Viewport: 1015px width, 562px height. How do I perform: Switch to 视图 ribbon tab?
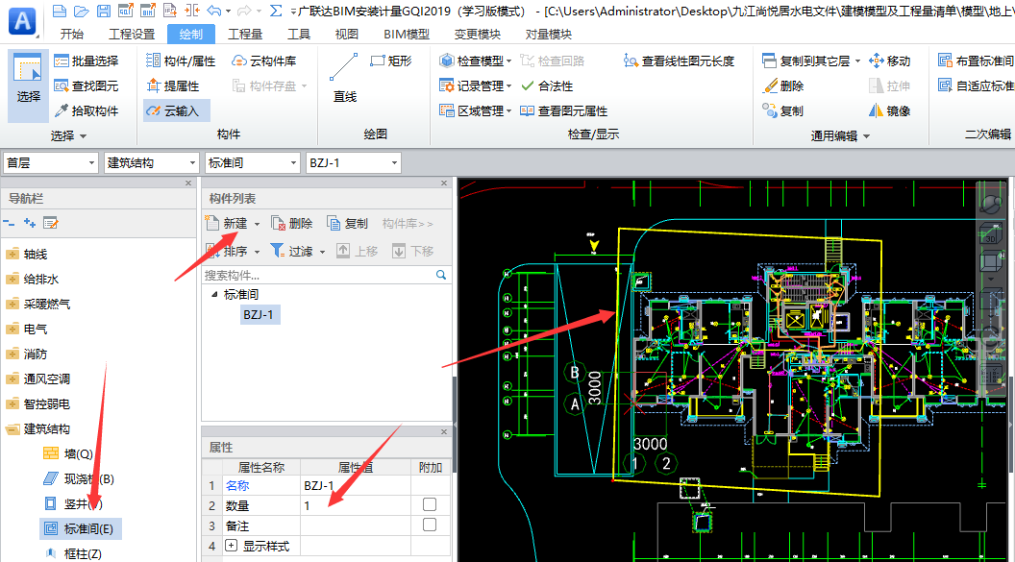pos(346,35)
